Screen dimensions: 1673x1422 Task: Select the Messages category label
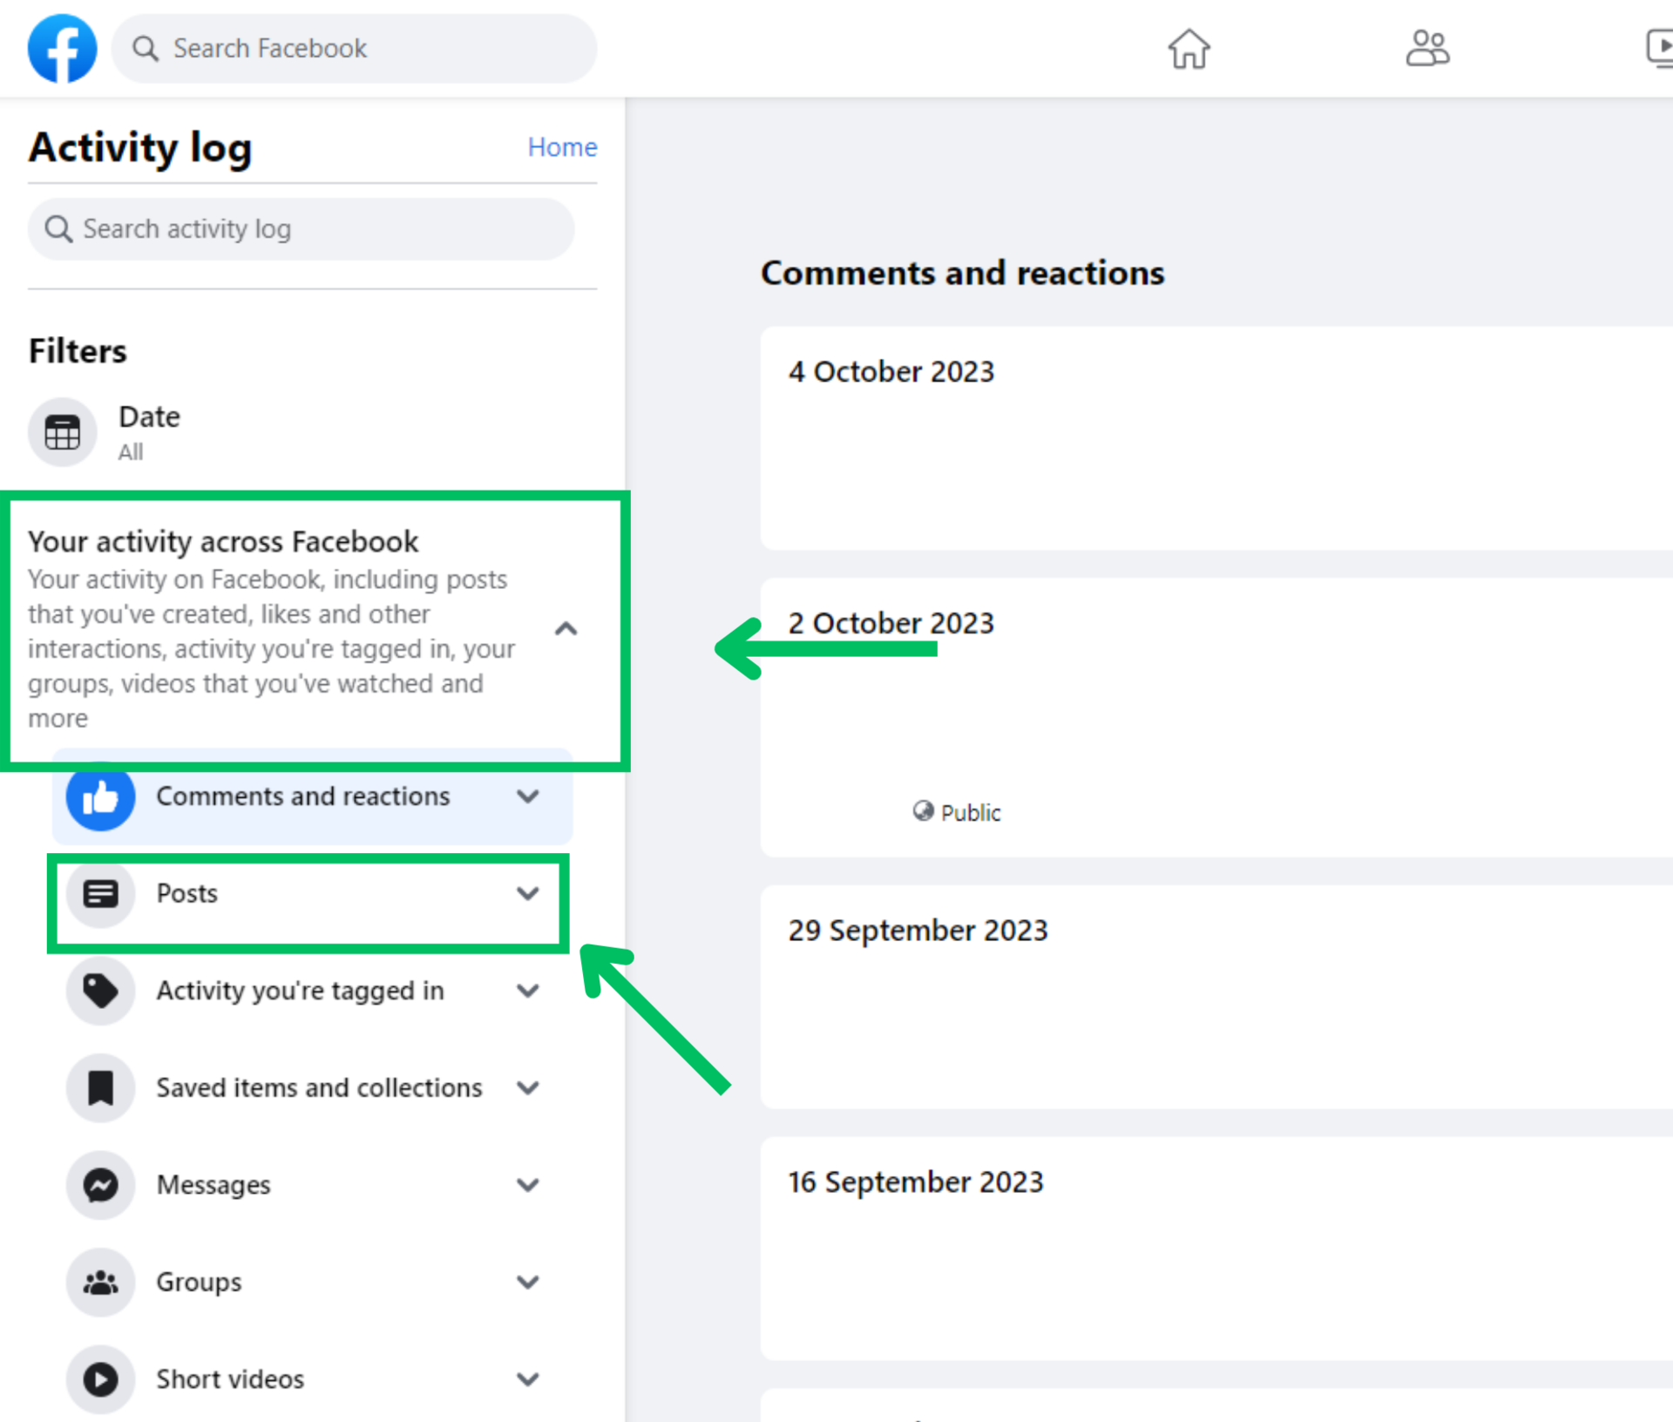click(213, 1185)
